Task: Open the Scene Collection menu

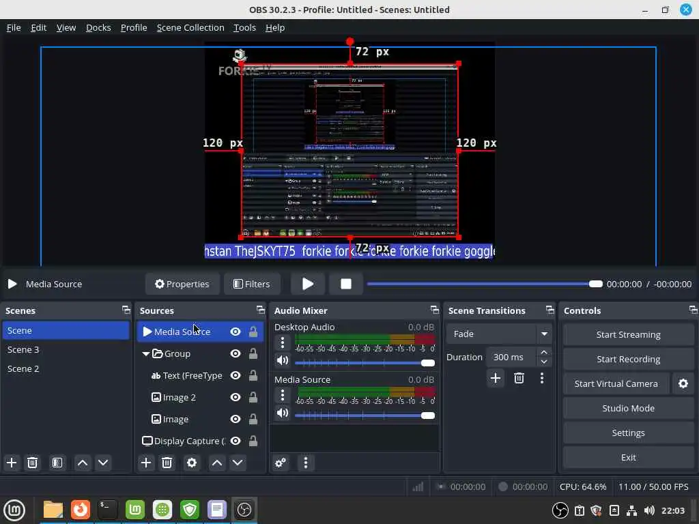Action: 190,27
